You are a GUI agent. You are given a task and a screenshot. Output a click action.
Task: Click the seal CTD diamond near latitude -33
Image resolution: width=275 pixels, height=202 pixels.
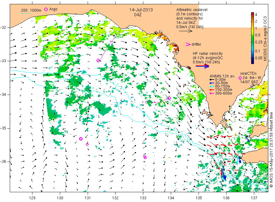pyautogui.click(x=98, y=60)
